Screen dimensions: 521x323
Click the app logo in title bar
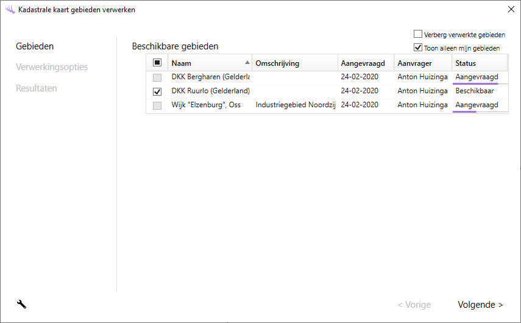(x=10, y=10)
